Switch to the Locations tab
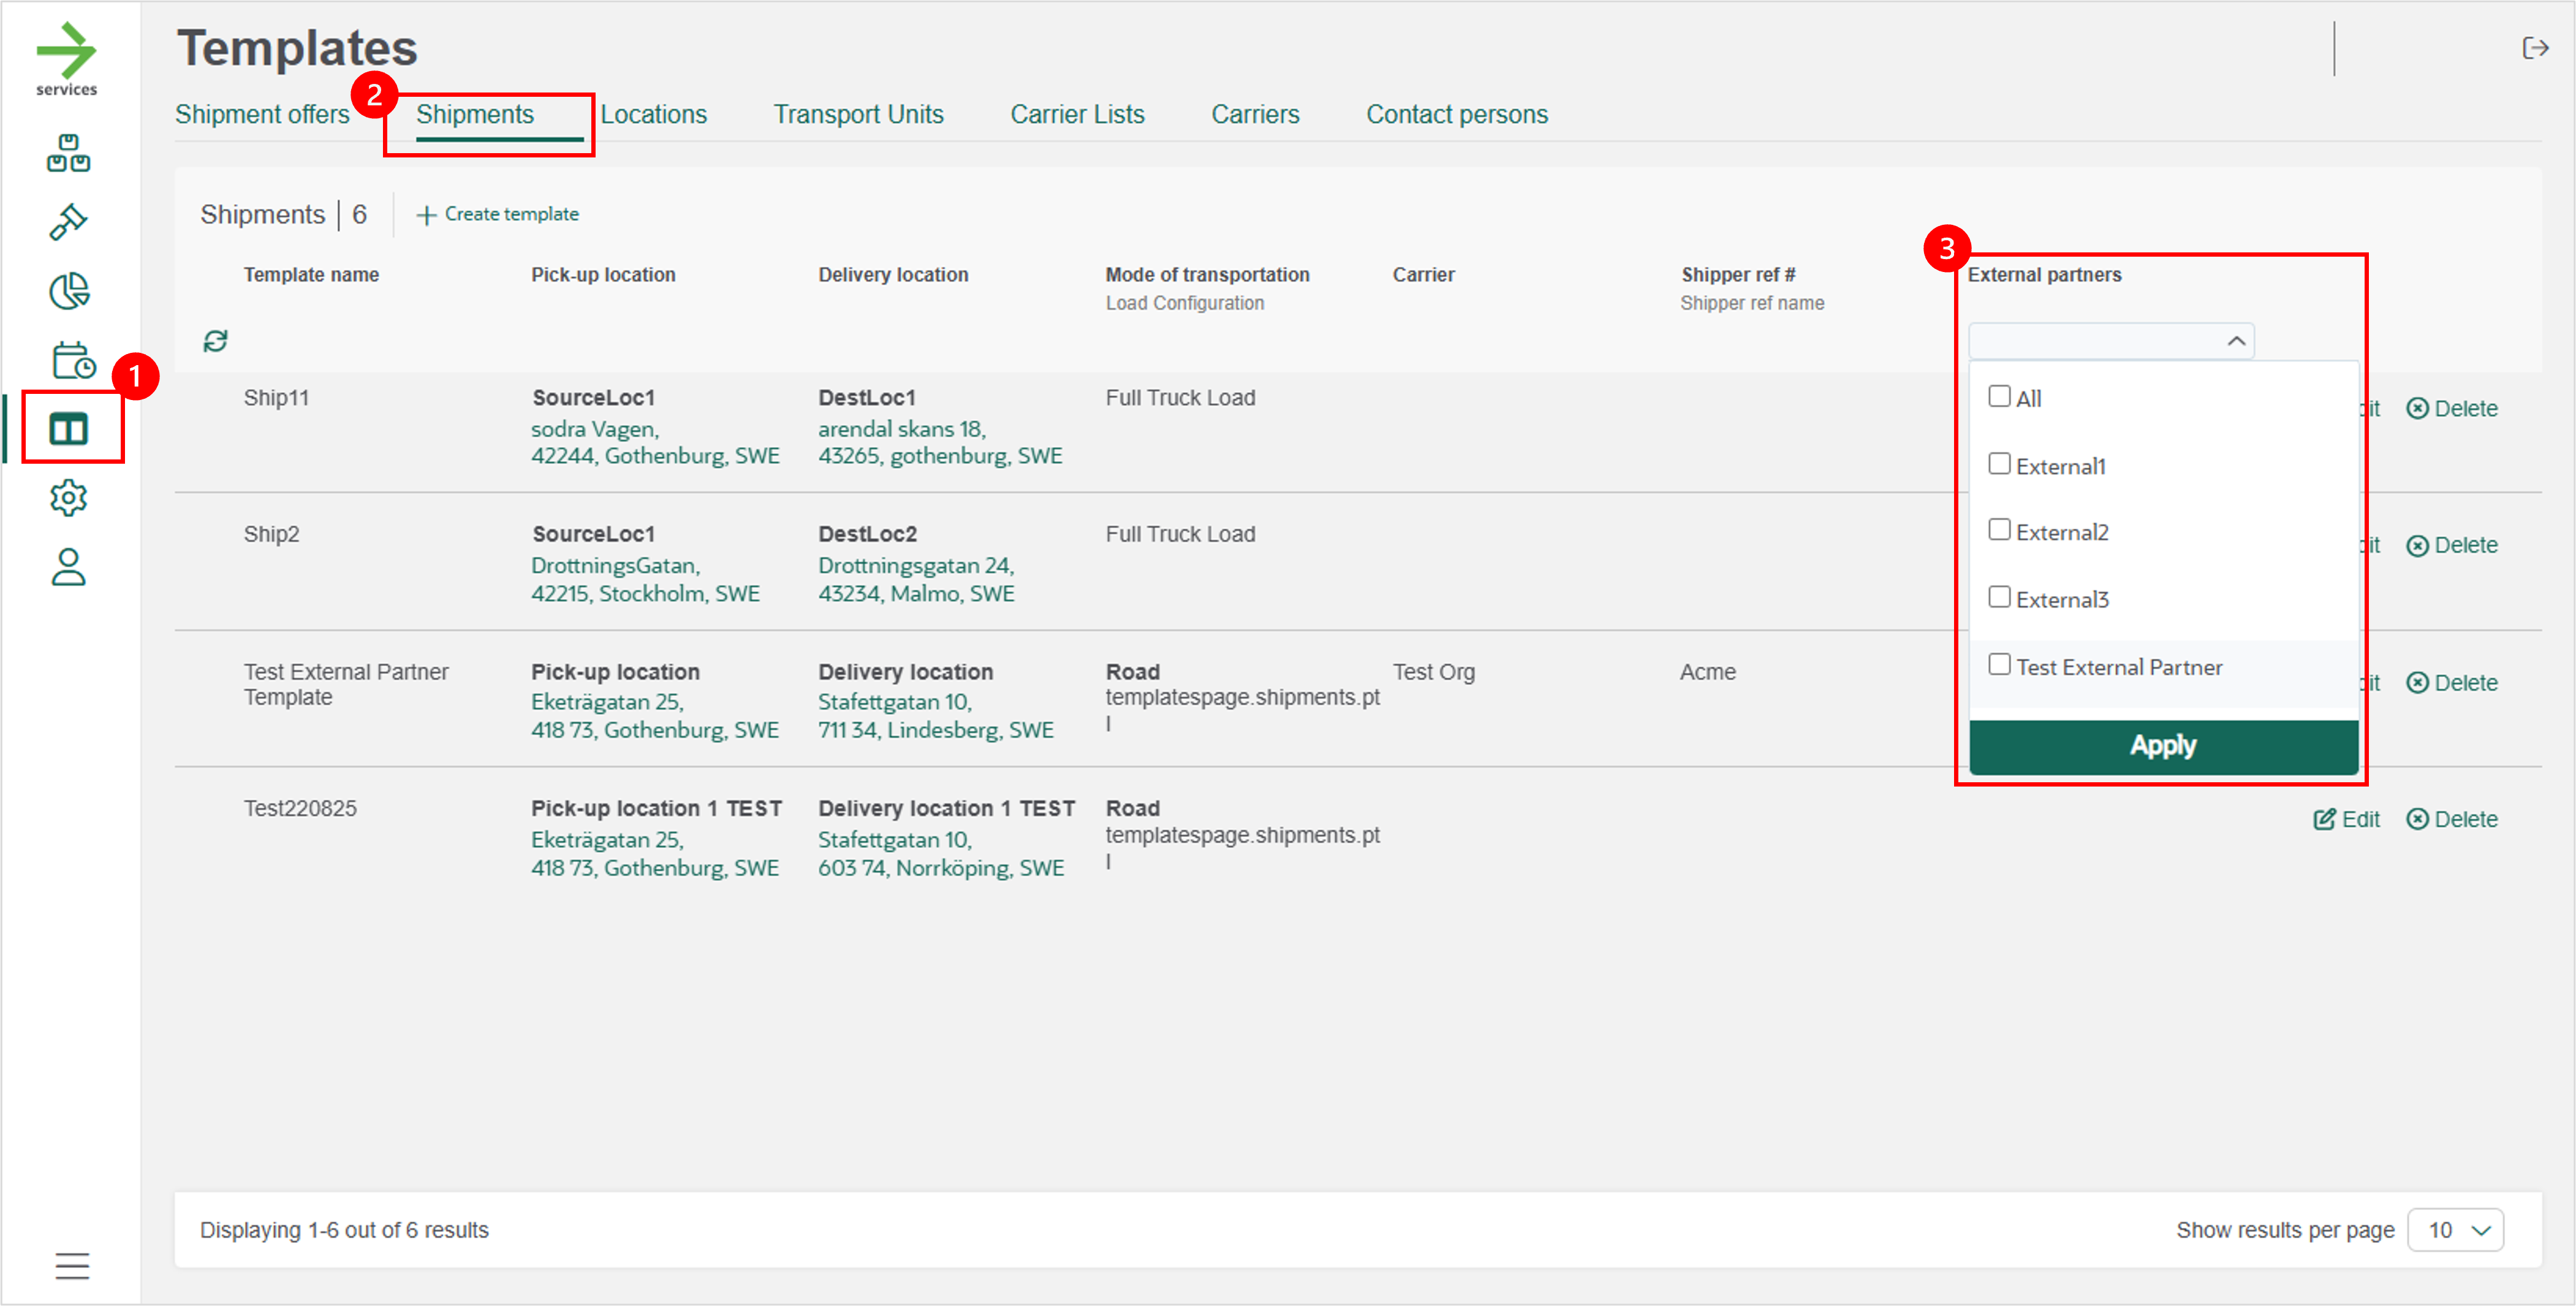Viewport: 2576px width, 1306px height. coord(653,115)
